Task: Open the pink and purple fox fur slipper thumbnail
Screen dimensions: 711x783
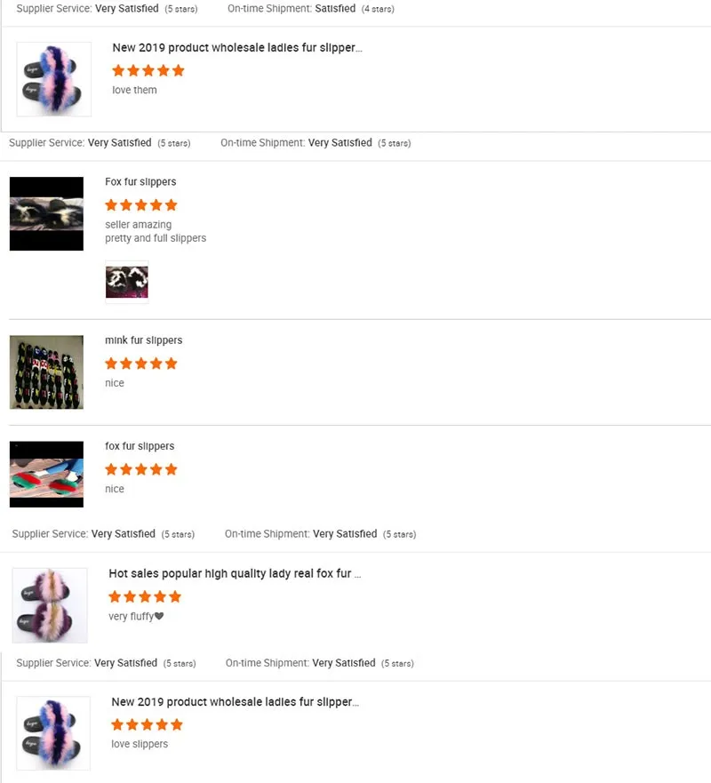Action: (50, 605)
